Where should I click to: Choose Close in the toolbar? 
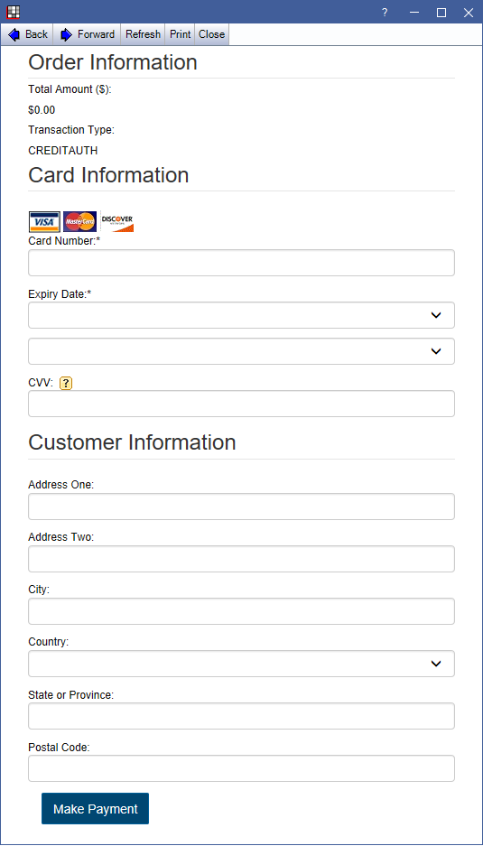[x=211, y=34]
